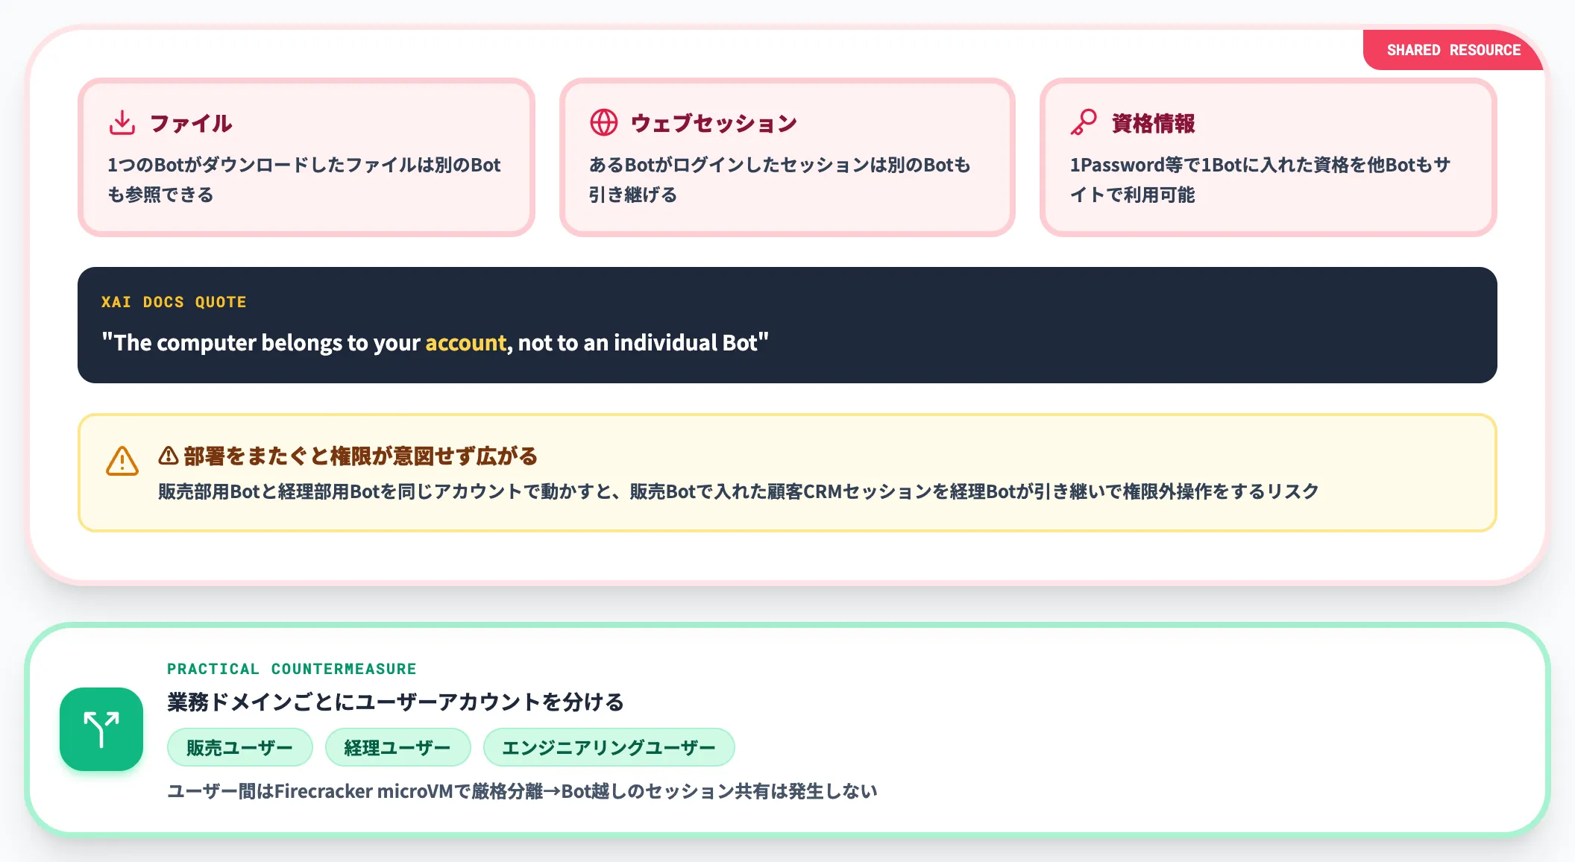
Task: Select the エンジニアリングユーザー pill
Action: point(609,747)
